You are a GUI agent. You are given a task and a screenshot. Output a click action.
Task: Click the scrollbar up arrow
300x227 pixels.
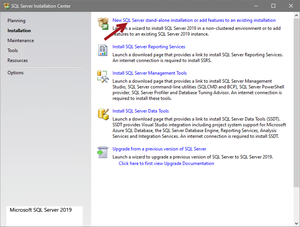[x=297, y=15]
